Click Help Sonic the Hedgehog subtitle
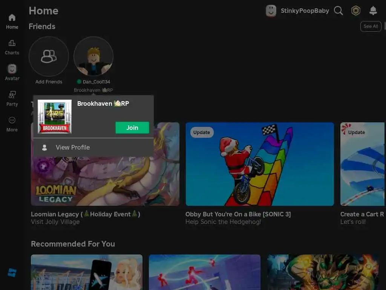Image resolution: width=386 pixels, height=290 pixels. click(223, 222)
